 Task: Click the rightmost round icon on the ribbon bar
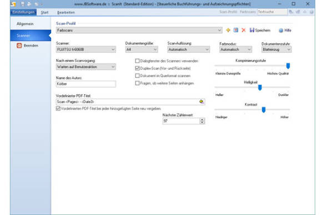click(311, 12)
